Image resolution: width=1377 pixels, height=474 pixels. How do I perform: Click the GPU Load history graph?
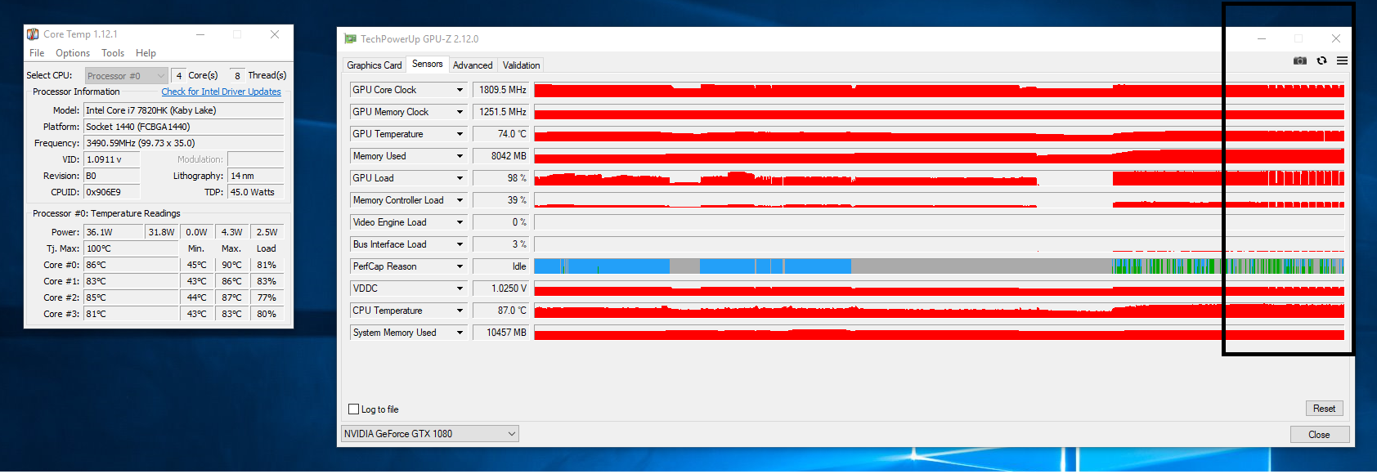point(939,178)
